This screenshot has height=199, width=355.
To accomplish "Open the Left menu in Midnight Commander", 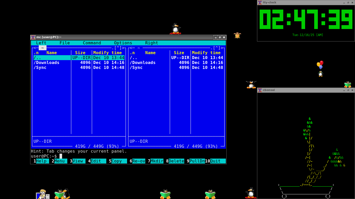I will coord(41,43).
